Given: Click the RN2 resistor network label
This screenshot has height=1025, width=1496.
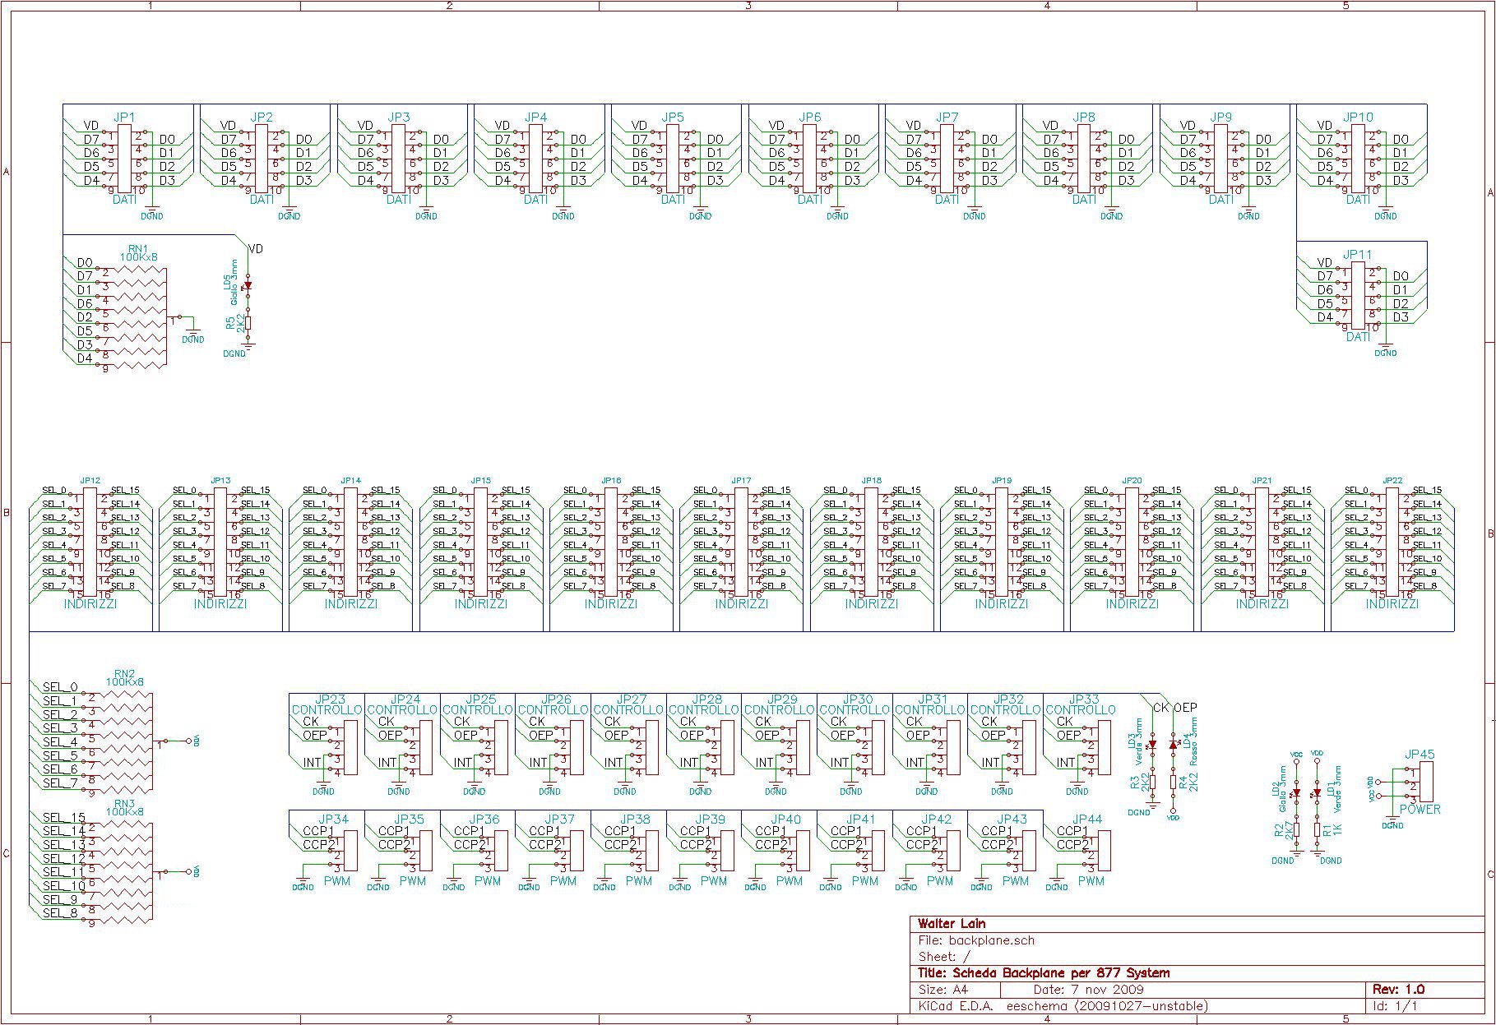Looking at the screenshot, I should pyautogui.click(x=125, y=672).
